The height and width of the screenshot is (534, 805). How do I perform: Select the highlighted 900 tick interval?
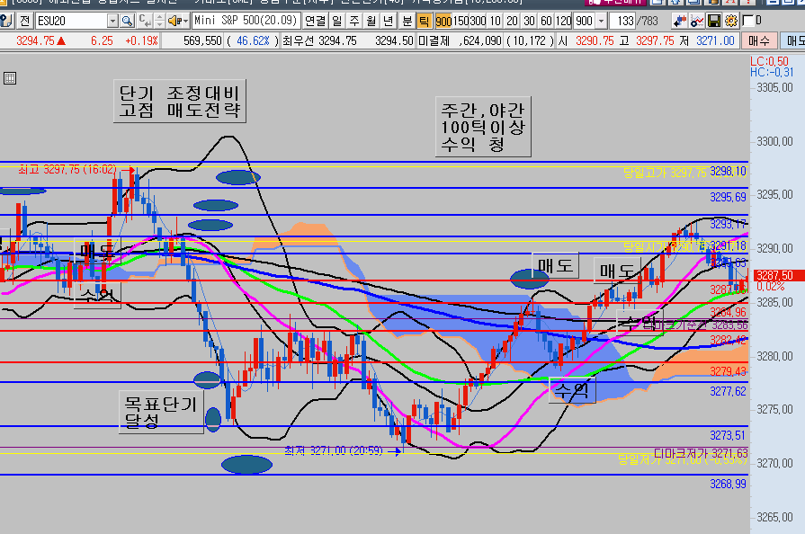click(443, 21)
